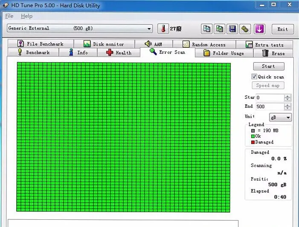This screenshot has height=227, width=299.
Task: Decrease the Start value with down arrow
Action: 287,99
